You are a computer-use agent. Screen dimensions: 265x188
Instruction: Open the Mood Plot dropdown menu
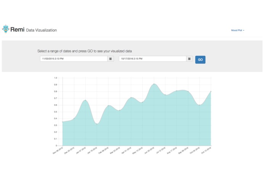(238, 30)
